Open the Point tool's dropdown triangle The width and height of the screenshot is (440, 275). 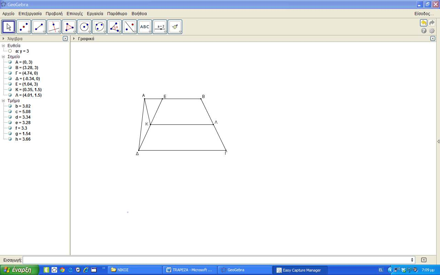pos(29,32)
